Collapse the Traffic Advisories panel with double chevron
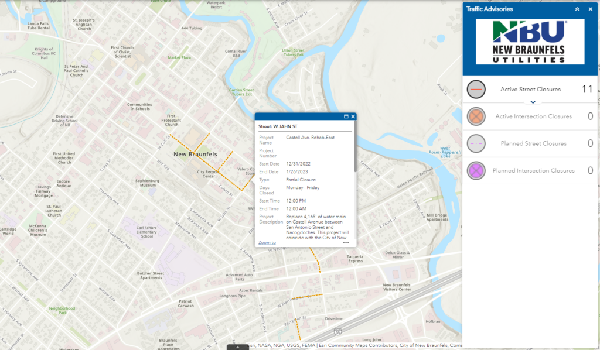Viewport: 600px width, 350px height. (x=577, y=9)
